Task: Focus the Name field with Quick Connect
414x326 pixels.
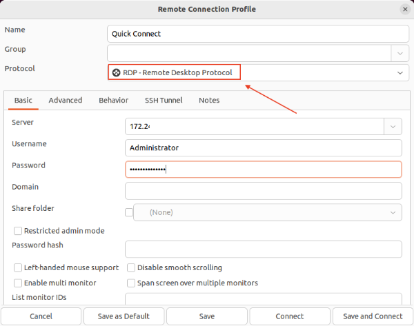Action: (258, 34)
